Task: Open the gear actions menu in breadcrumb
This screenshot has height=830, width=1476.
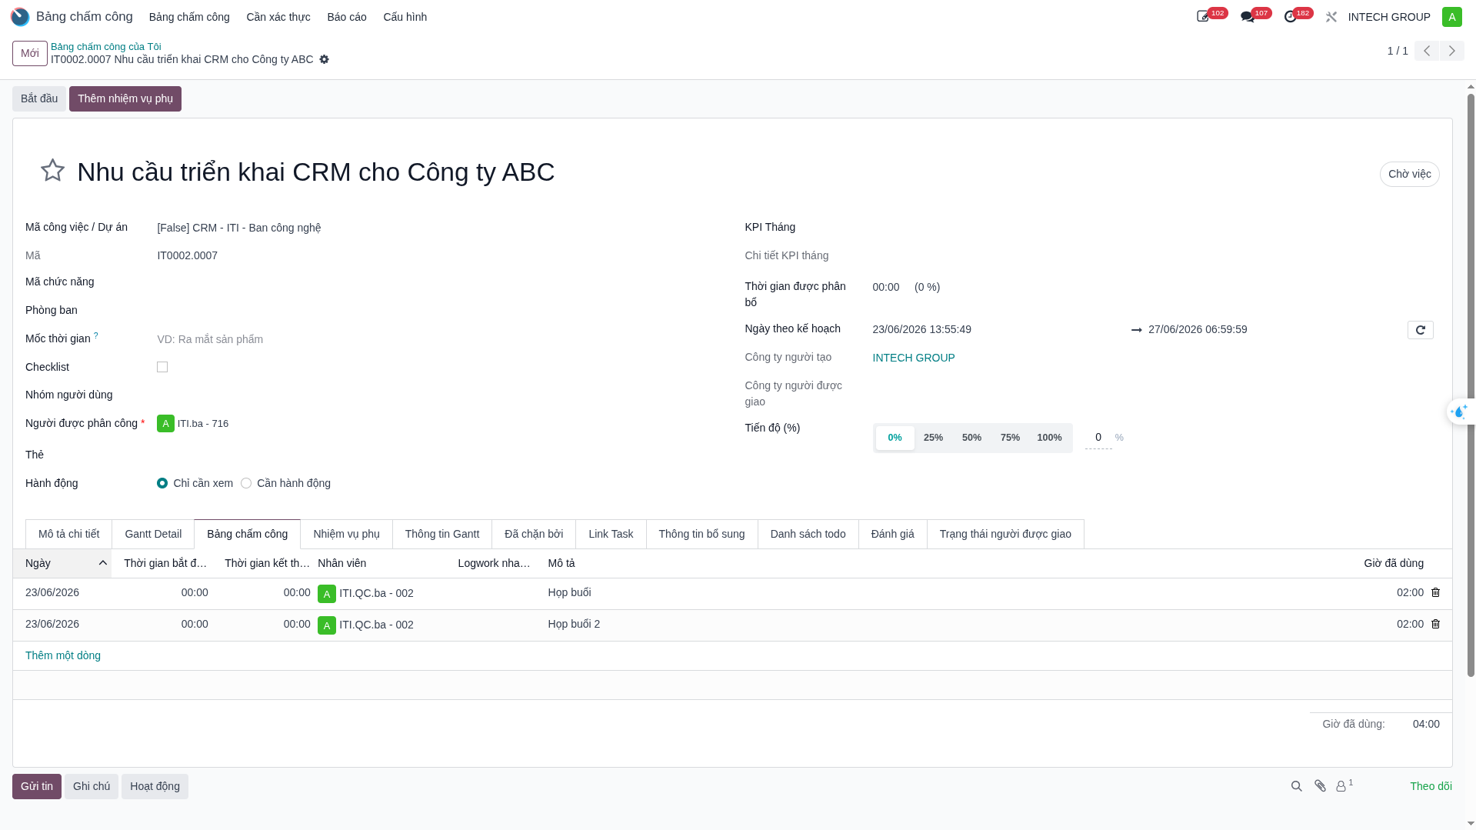Action: pos(324,59)
